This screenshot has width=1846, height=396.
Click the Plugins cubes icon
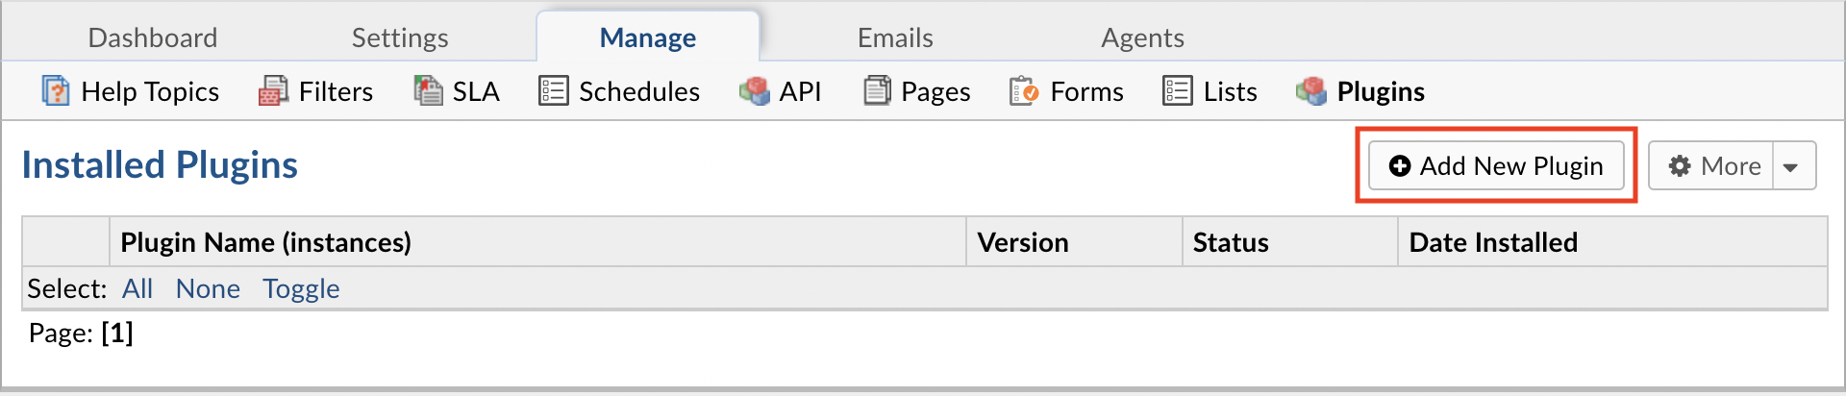pyautogui.click(x=1311, y=90)
